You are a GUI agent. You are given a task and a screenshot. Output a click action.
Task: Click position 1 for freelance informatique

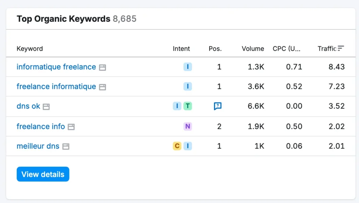(x=219, y=86)
